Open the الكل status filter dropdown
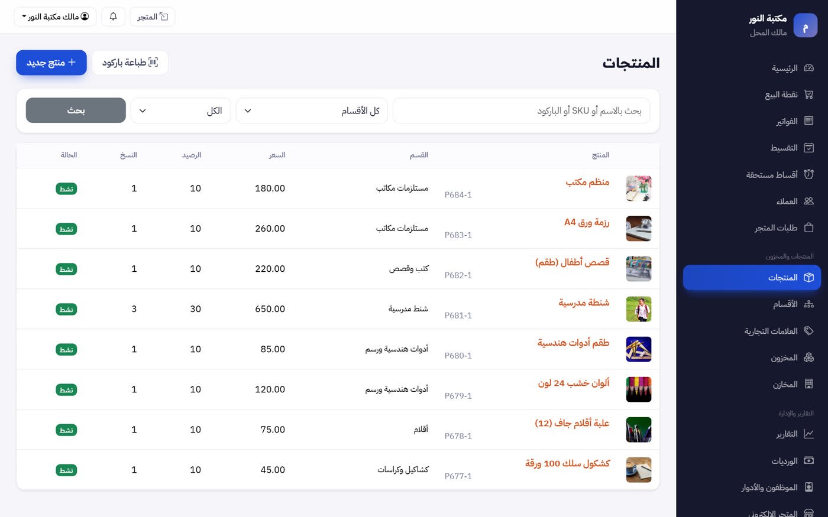 [180, 110]
